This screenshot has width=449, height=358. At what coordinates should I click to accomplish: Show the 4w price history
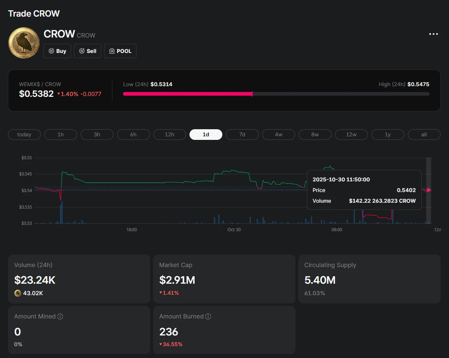pos(278,134)
